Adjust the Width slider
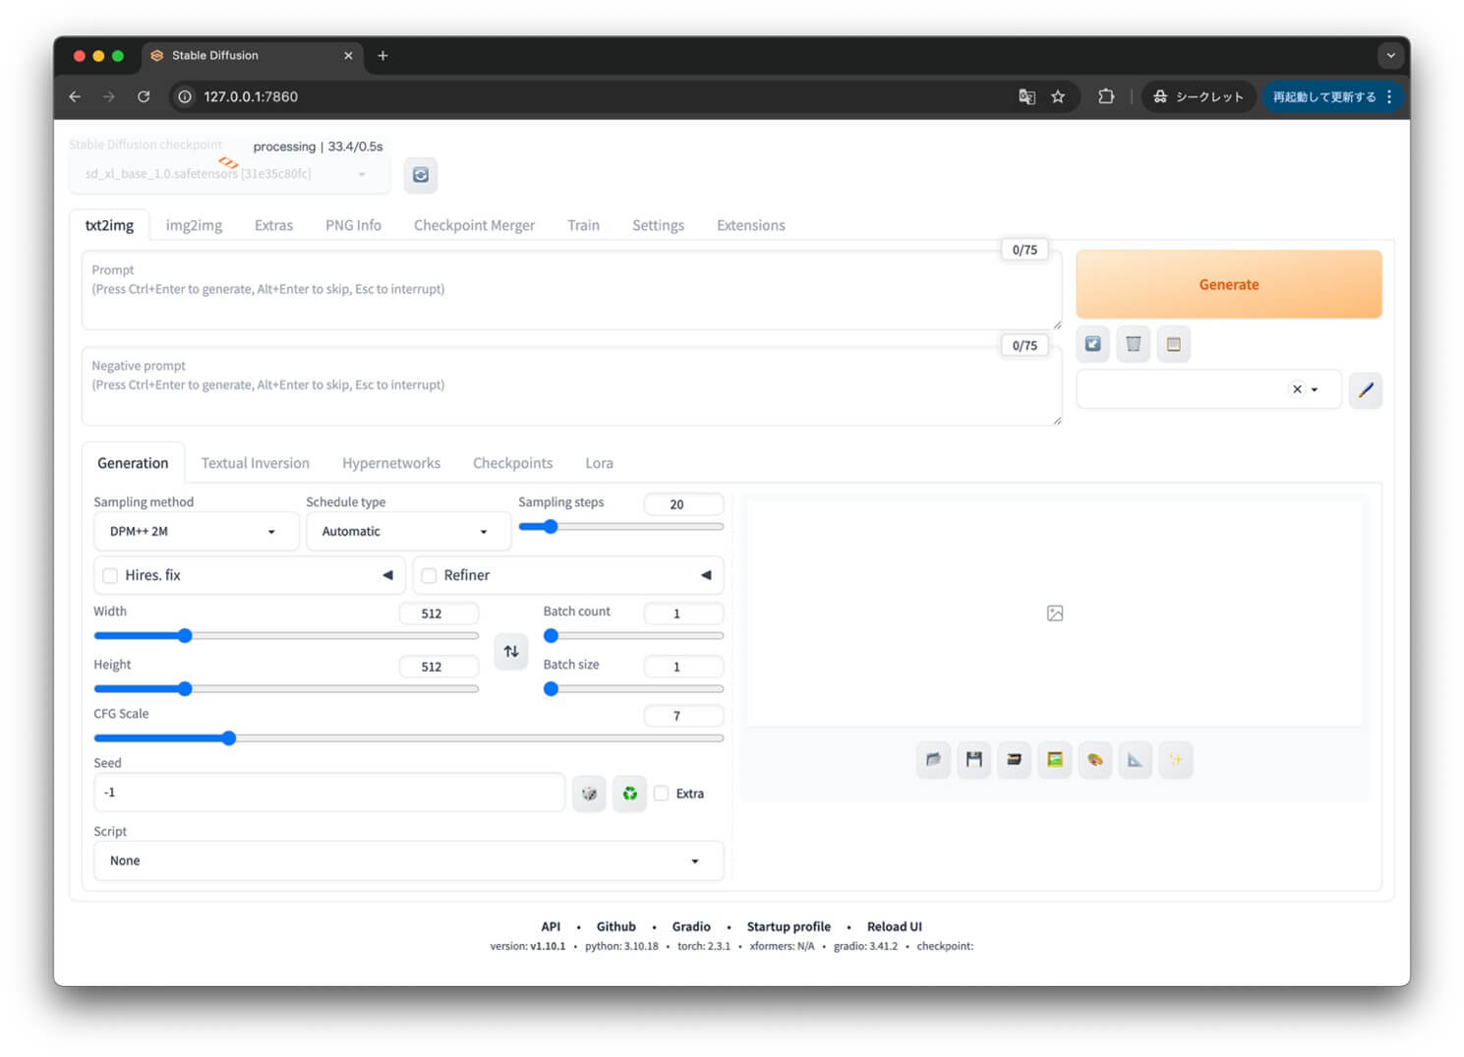 coord(286,636)
